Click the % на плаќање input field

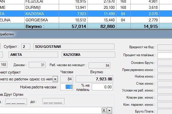[x=102, y=87]
